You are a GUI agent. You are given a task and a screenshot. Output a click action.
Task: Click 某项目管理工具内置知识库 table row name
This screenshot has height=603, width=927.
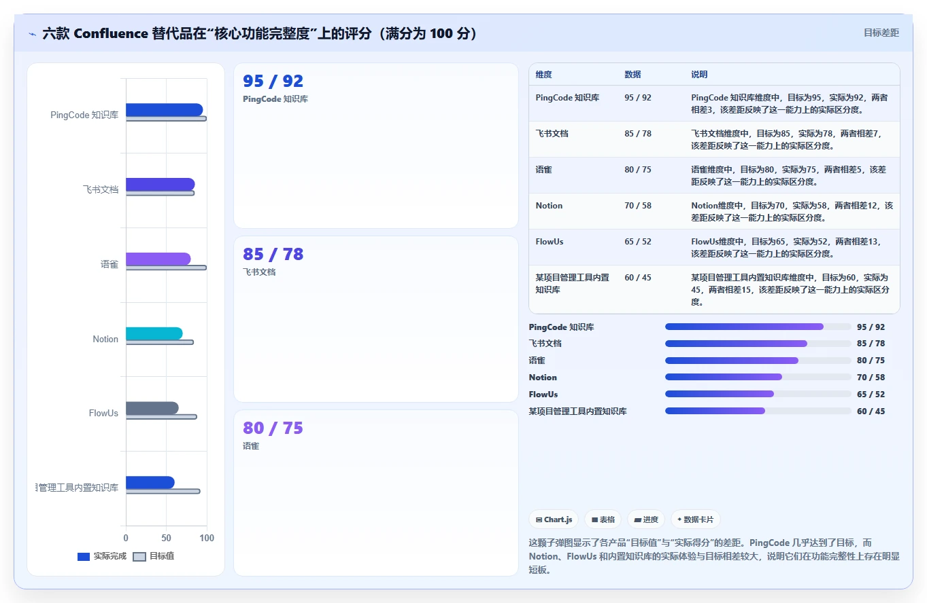pyautogui.click(x=572, y=284)
